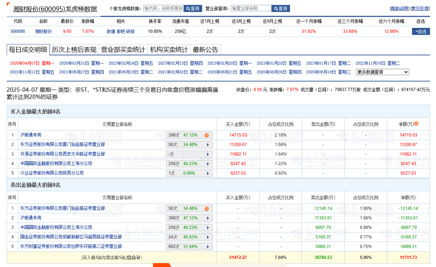Focus the stock code or name input

pyautogui.click(x=163, y=8)
